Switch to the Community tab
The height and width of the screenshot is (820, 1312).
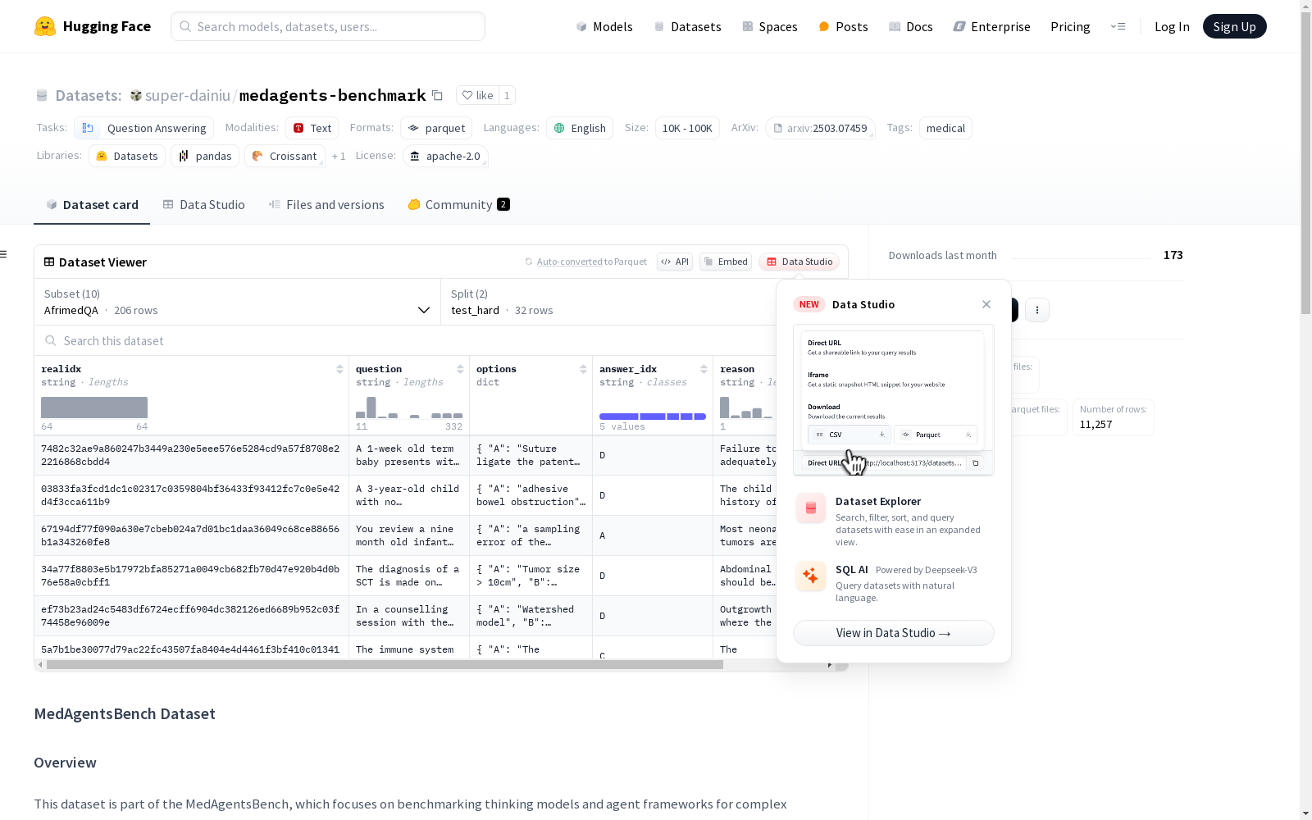[x=459, y=205]
